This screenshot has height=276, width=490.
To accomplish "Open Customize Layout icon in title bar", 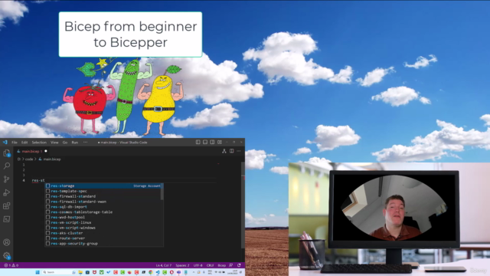I will click(x=220, y=142).
